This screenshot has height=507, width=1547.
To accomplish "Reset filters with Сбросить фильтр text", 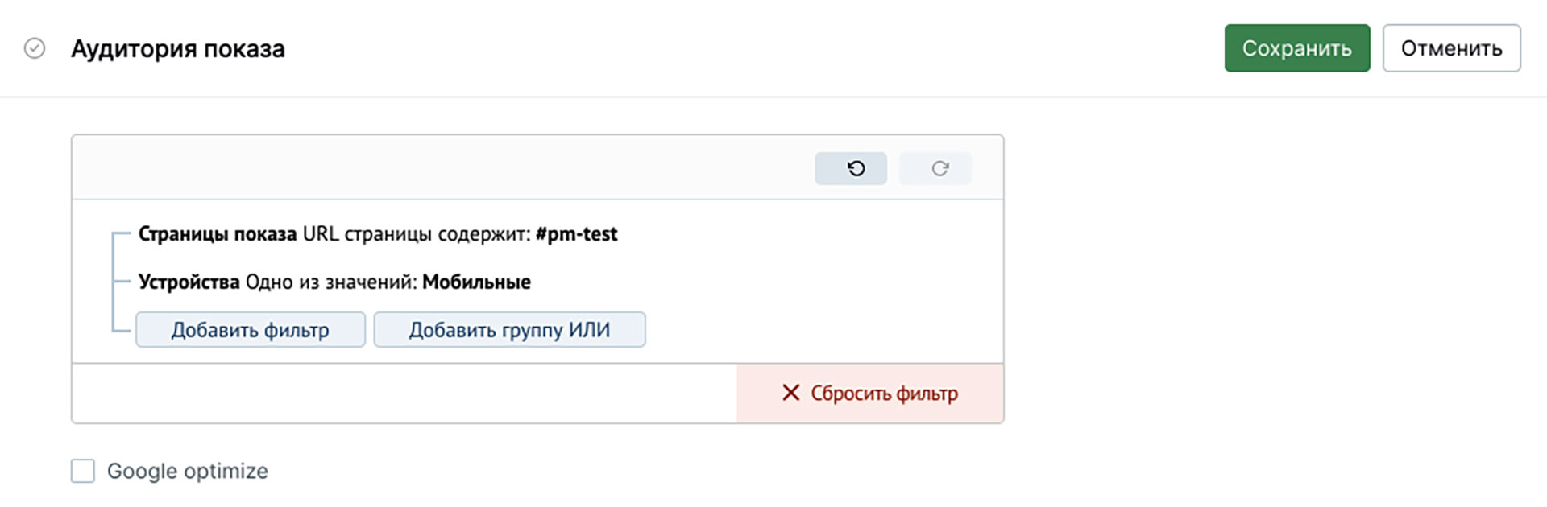I will (885, 394).
